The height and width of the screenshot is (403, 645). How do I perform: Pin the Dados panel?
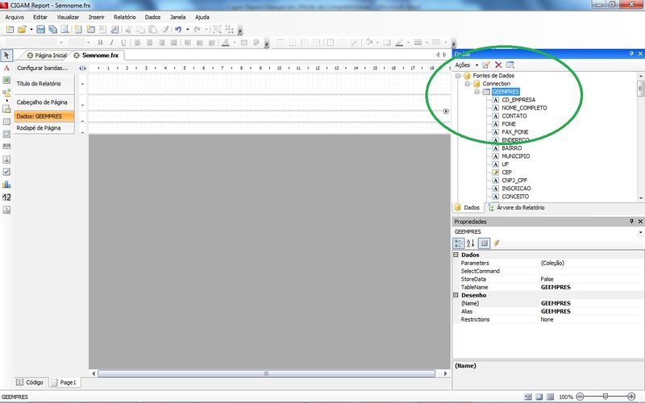(631, 54)
